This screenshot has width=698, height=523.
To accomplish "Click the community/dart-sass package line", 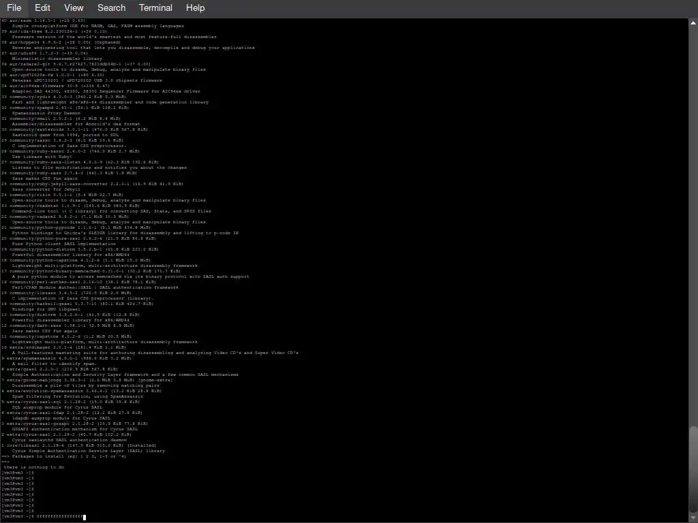I will 67,326.
